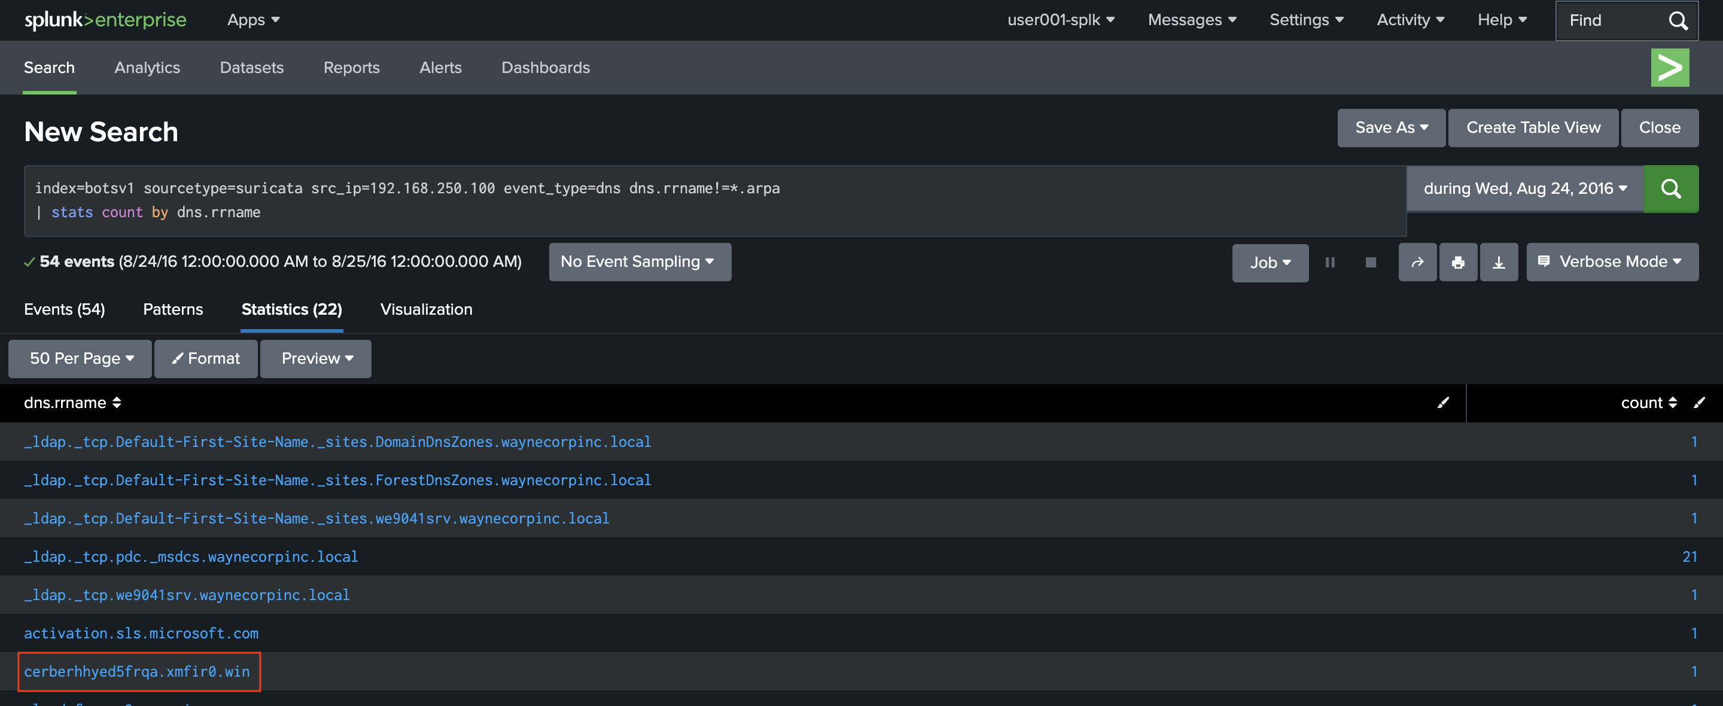Export results with download icon
The height and width of the screenshot is (706, 1723).
(1499, 262)
